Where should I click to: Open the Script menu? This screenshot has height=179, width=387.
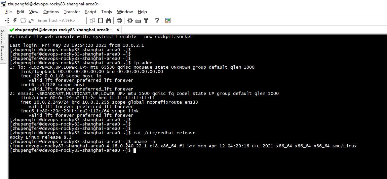pos(90,11)
